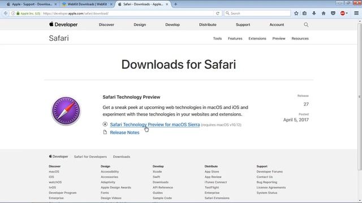Open footer TestFlight link
The width and height of the screenshot is (362, 203).
click(x=212, y=187)
